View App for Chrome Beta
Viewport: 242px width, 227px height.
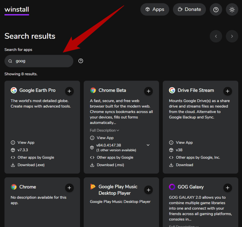(x=105, y=138)
